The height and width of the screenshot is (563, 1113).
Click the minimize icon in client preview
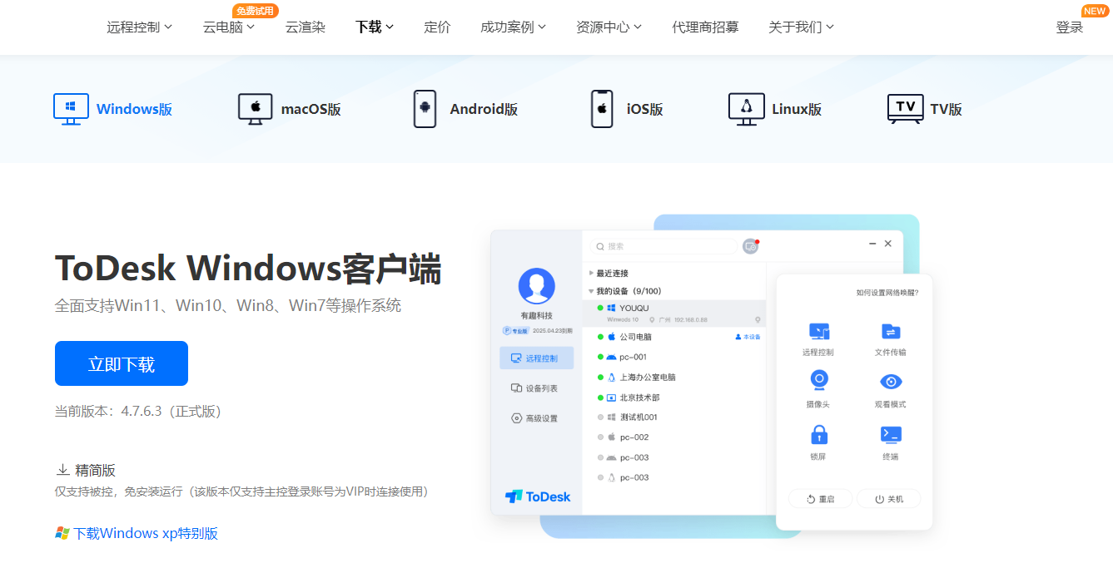pyautogui.click(x=872, y=244)
